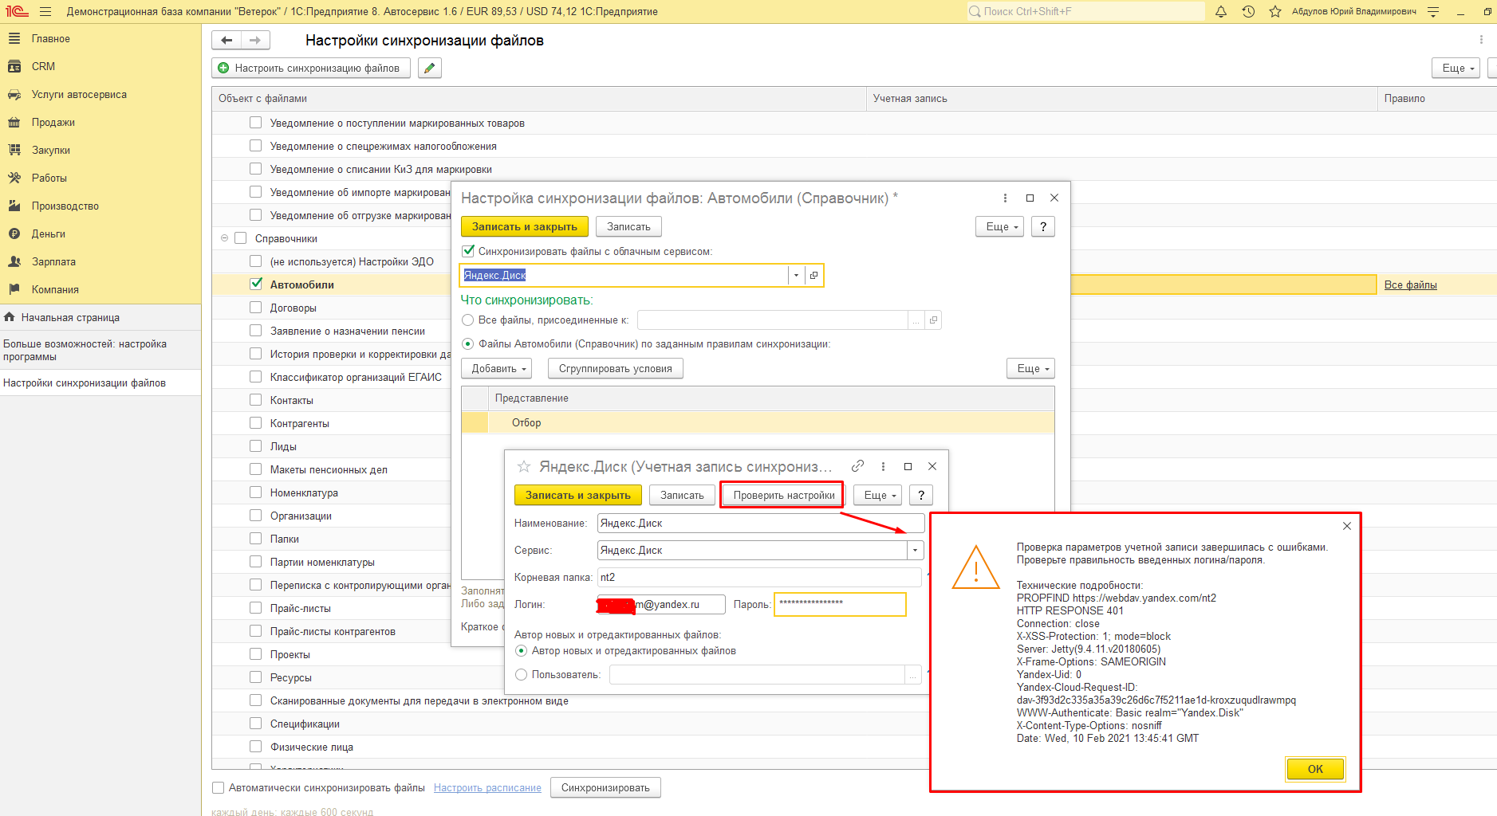Enable Автоматически синхронизировать файлы

click(218, 787)
